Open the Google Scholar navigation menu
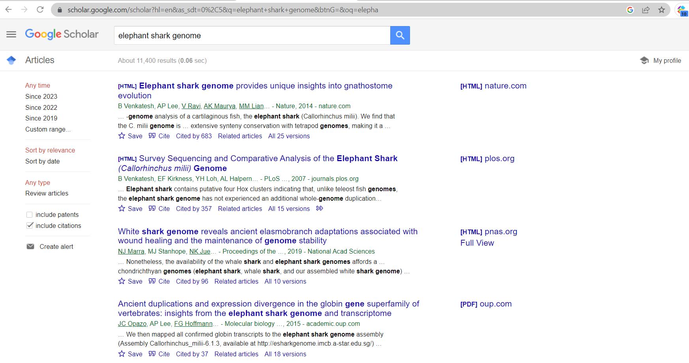The width and height of the screenshot is (689, 363). click(11, 34)
